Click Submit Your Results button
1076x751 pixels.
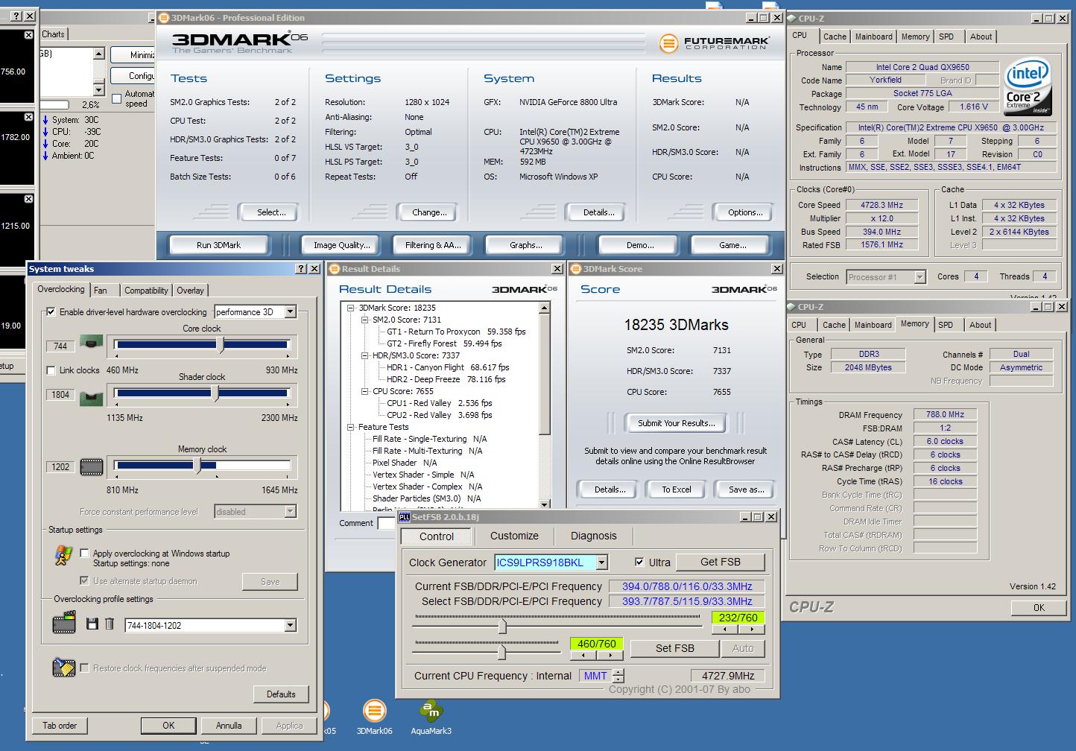[x=676, y=423]
